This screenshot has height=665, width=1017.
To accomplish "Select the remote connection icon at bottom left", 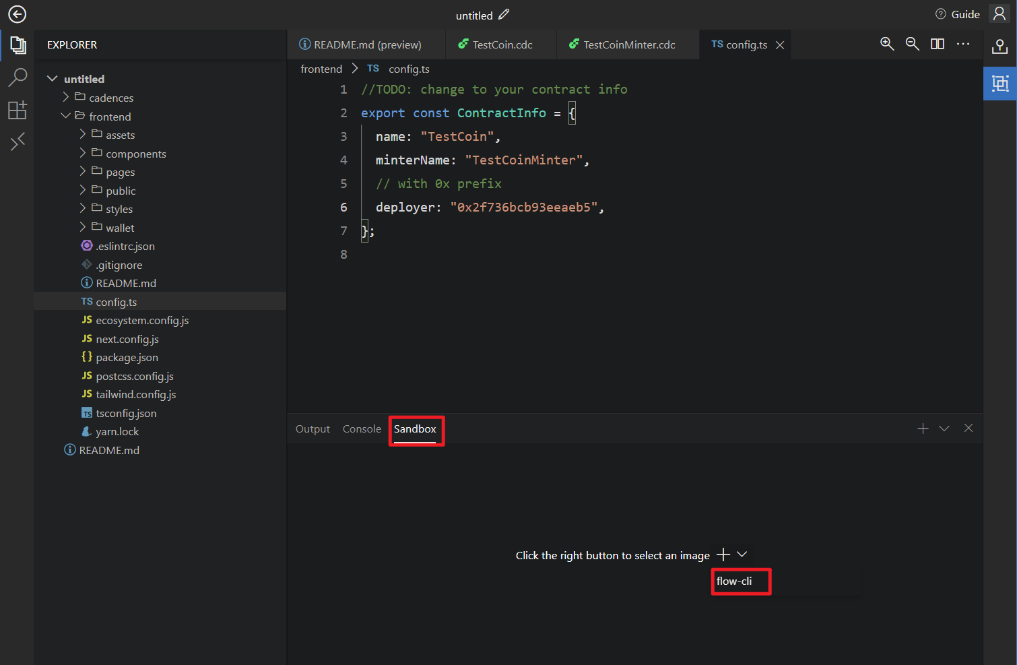I will pos(18,141).
